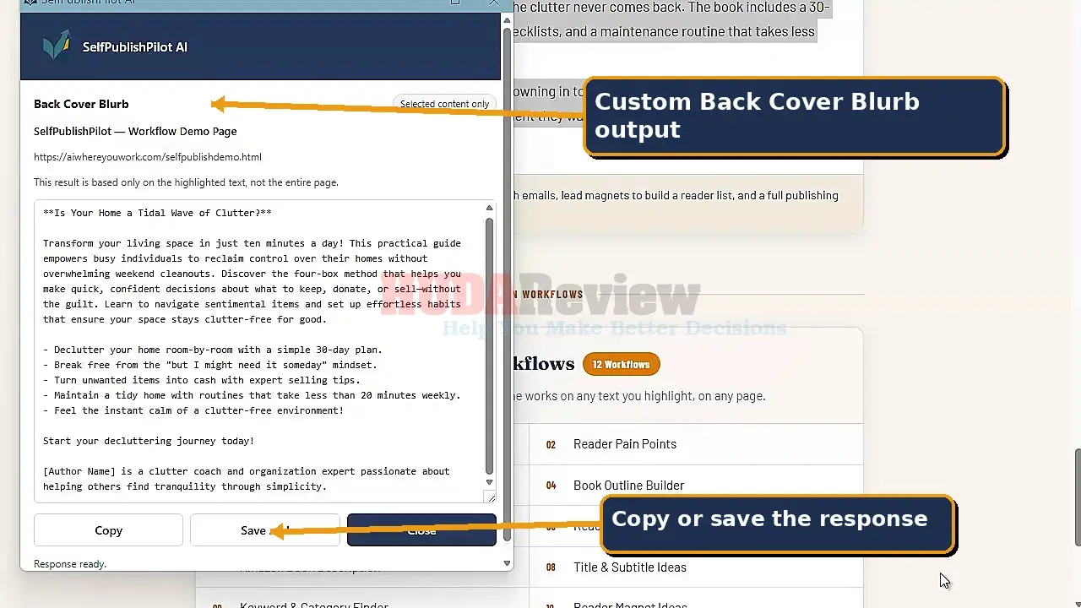Click the popup window's title bar close icon
1081x608 pixels.
click(x=494, y=3)
